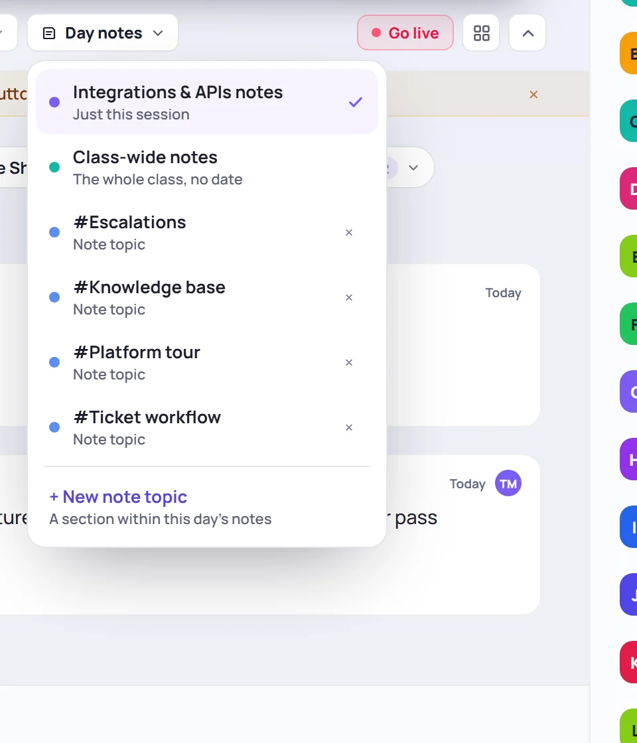Dismiss the orange banner with its X

click(533, 94)
